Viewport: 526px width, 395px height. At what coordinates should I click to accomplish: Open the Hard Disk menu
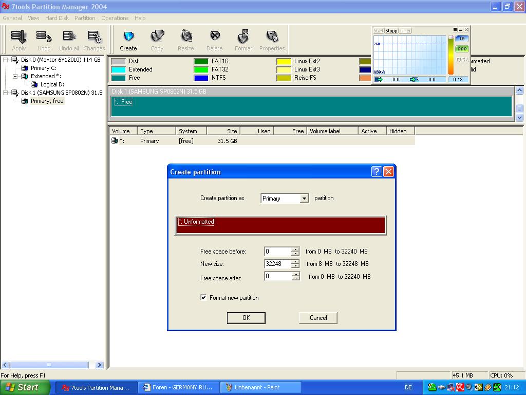pyautogui.click(x=57, y=18)
